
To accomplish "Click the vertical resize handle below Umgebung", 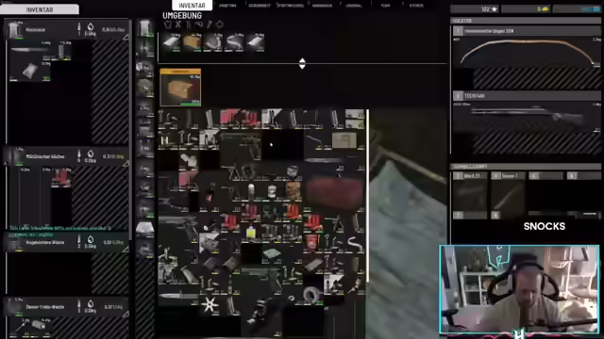I will point(302,63).
